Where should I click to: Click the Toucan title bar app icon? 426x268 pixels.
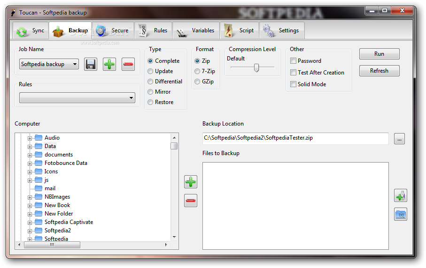tap(13, 13)
